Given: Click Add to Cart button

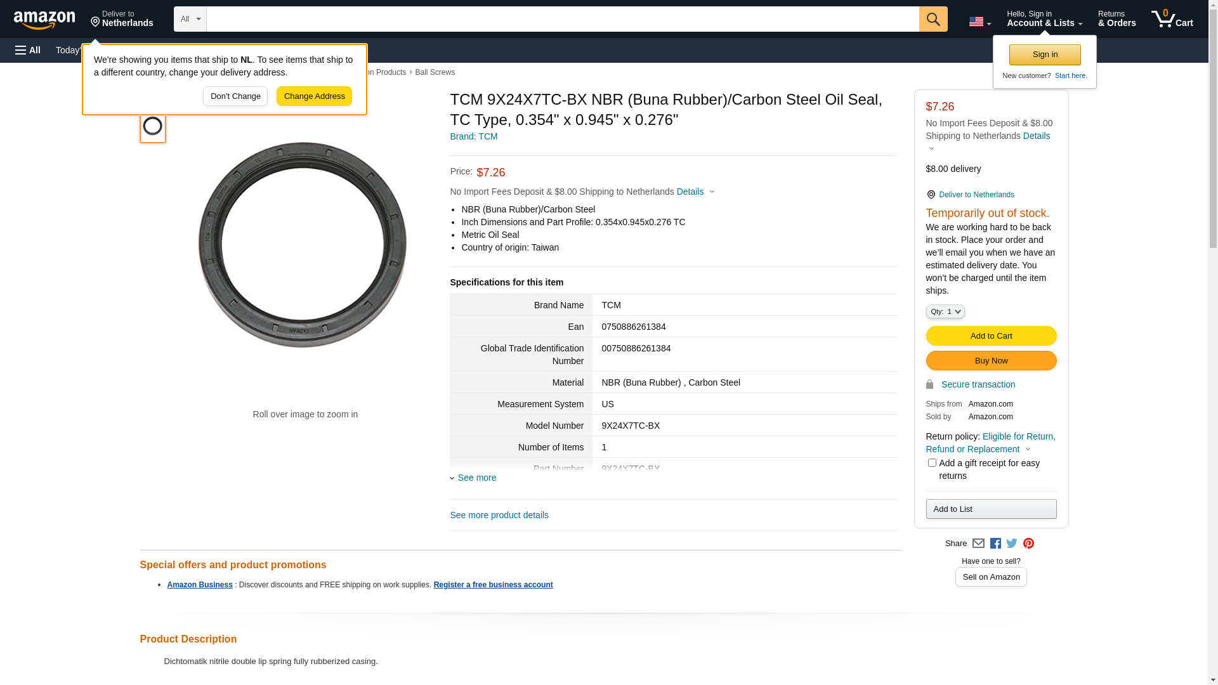Looking at the screenshot, I should (x=991, y=336).
